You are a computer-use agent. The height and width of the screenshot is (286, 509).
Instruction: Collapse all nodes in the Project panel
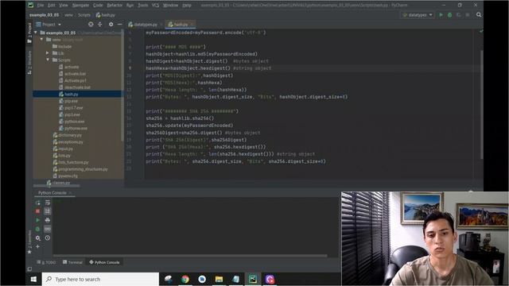[100, 25]
